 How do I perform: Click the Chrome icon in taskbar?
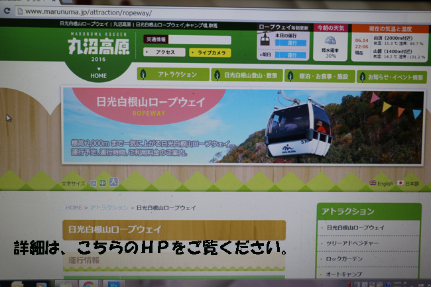click(88, 284)
